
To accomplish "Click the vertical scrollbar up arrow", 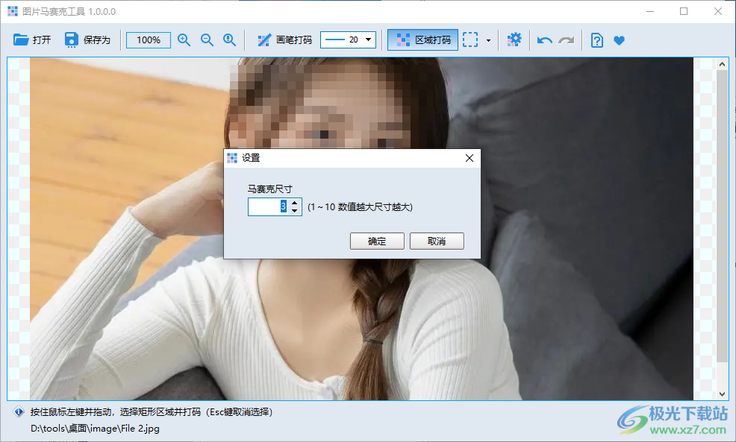I will tap(722, 64).
